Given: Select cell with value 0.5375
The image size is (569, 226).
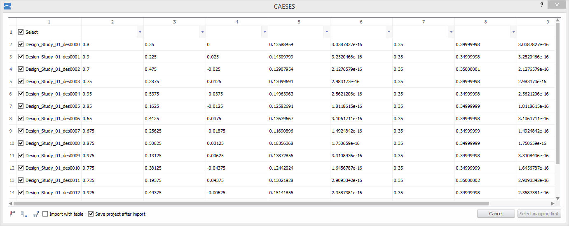Looking at the screenshot, I should coord(175,94).
